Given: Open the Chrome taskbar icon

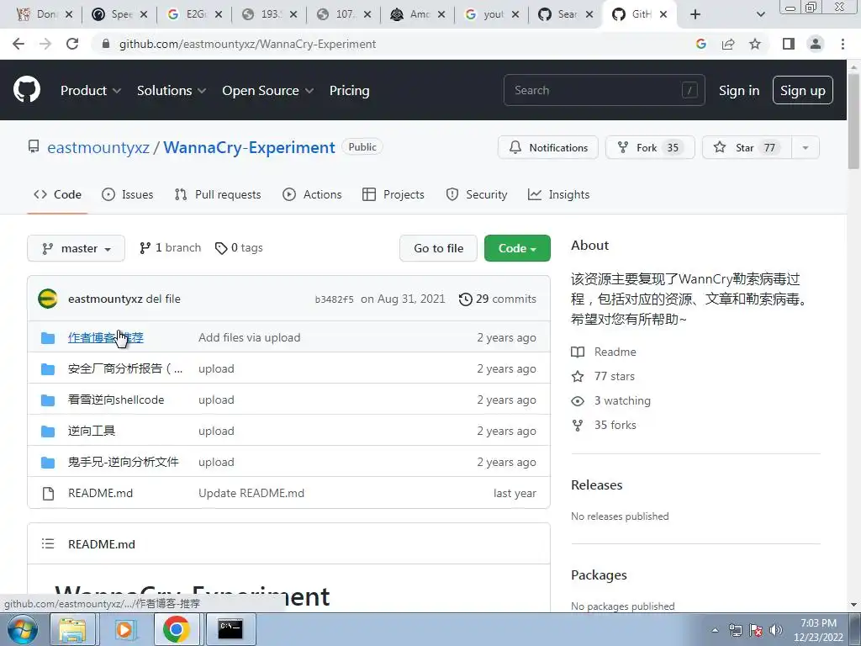Looking at the screenshot, I should pyautogui.click(x=177, y=629).
